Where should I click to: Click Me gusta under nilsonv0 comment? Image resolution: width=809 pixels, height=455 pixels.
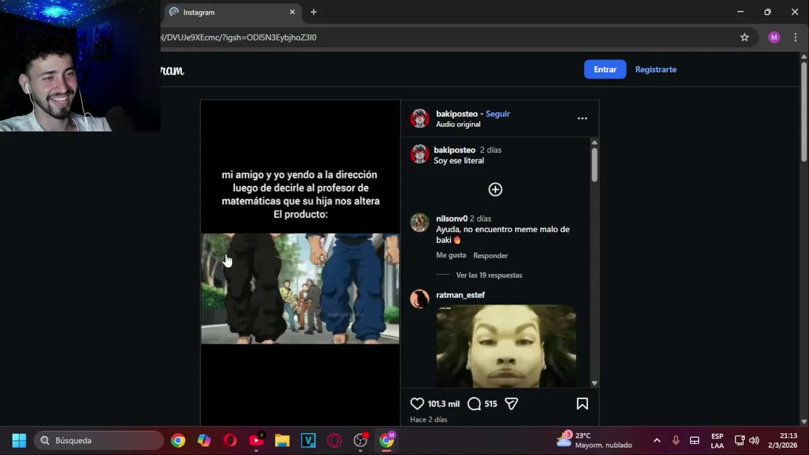point(451,255)
